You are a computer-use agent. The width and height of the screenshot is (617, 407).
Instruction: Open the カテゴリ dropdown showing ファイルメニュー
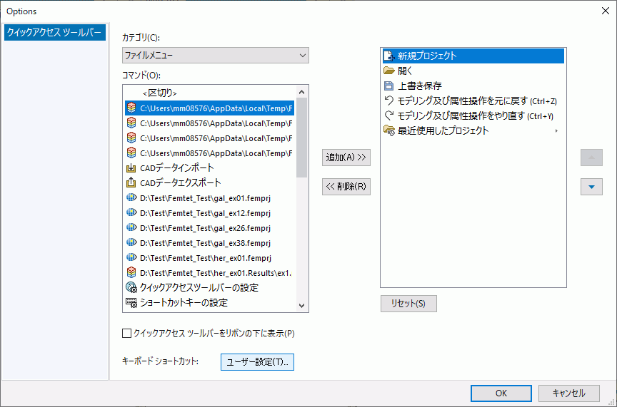pyautogui.click(x=215, y=56)
